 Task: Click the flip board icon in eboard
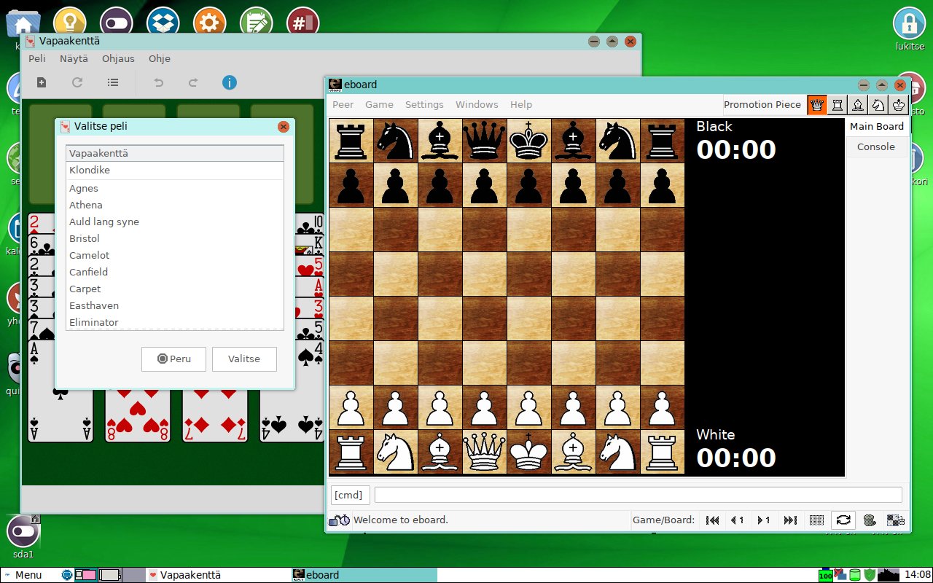coord(843,520)
